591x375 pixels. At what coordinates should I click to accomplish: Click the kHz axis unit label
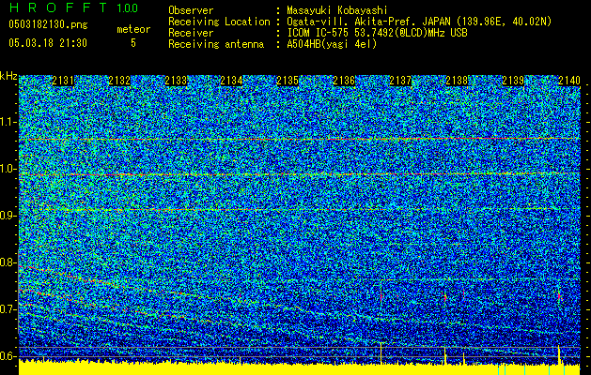(x=8, y=76)
